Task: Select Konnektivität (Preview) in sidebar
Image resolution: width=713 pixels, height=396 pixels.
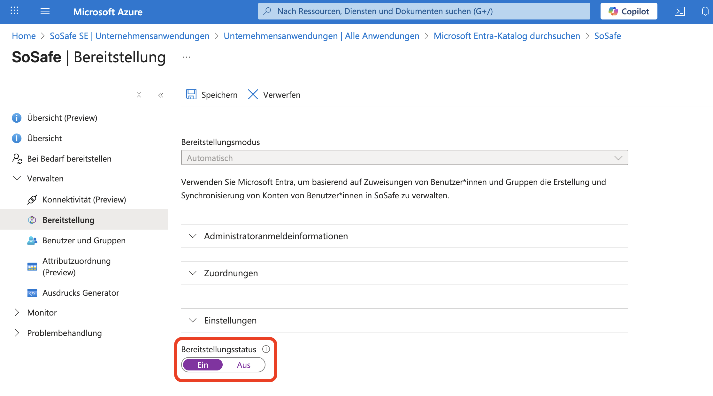Action: tap(84, 200)
